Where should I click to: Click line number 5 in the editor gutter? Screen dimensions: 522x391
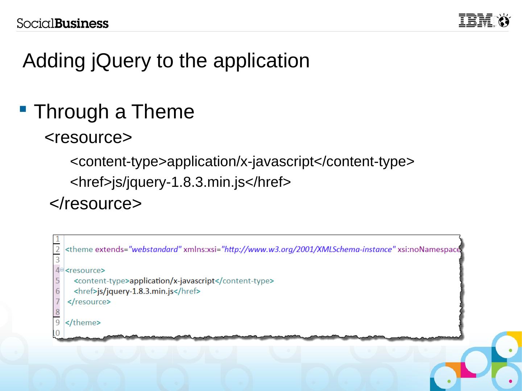[57, 281]
